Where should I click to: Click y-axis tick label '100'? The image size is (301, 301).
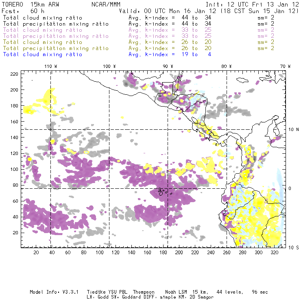coord(14,169)
